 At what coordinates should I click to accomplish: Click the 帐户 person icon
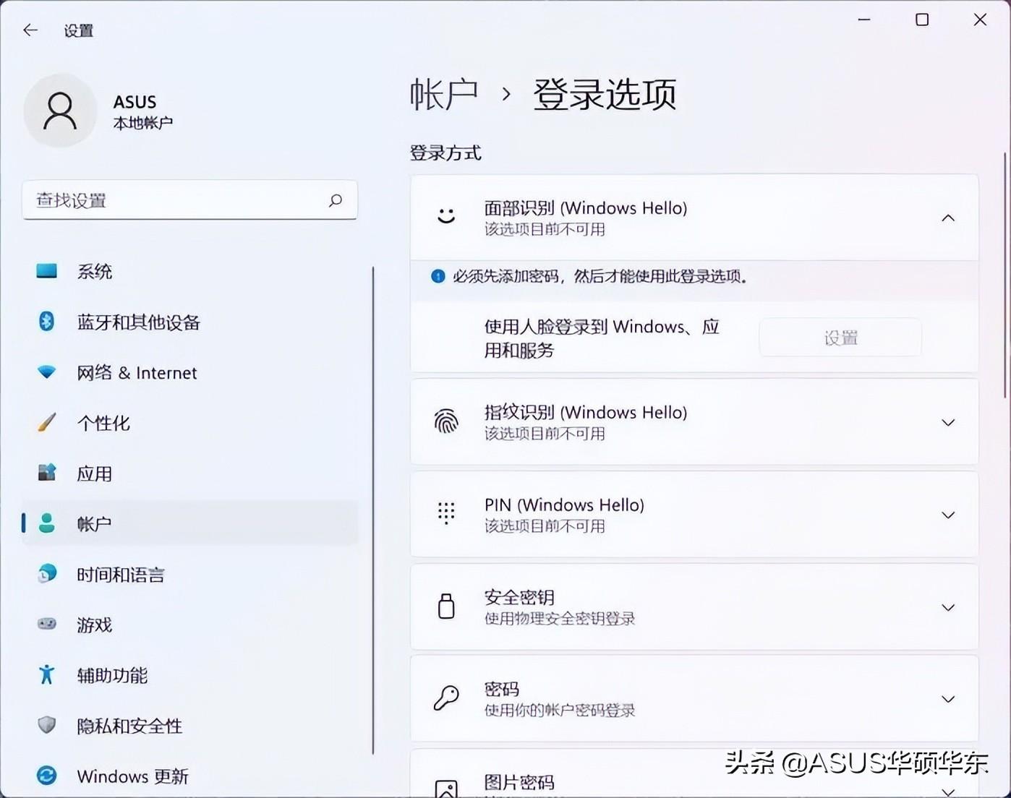[x=47, y=523]
